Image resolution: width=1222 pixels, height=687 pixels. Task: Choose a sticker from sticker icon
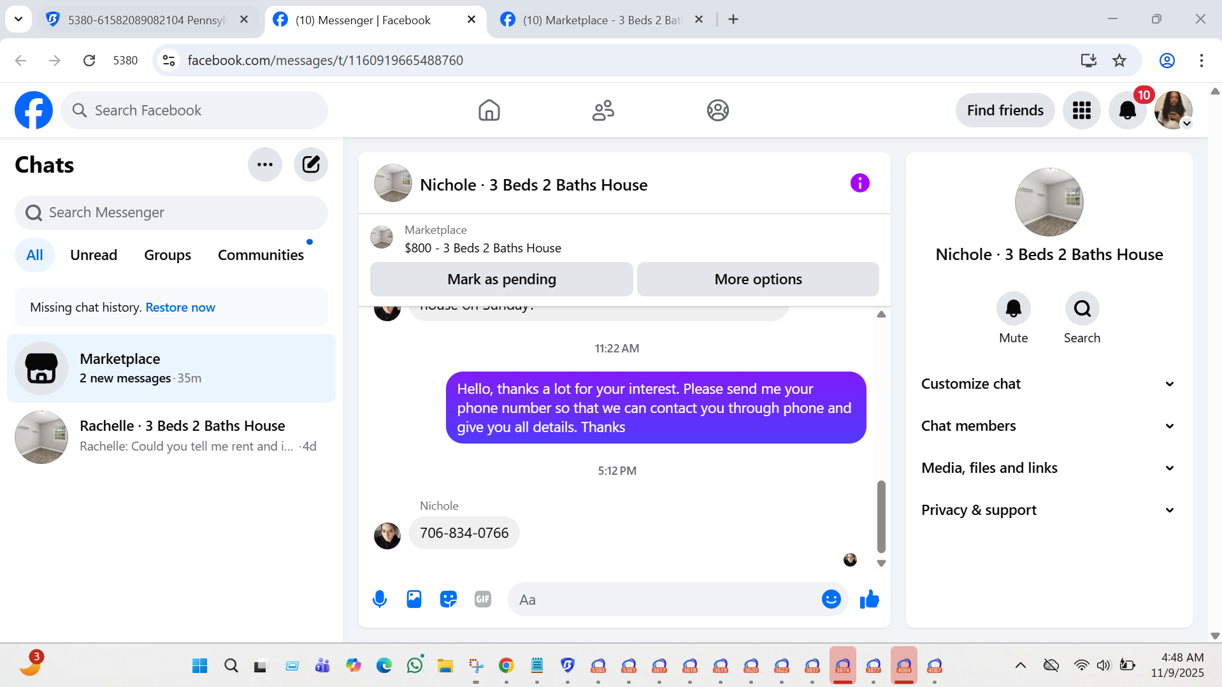pyautogui.click(x=449, y=599)
